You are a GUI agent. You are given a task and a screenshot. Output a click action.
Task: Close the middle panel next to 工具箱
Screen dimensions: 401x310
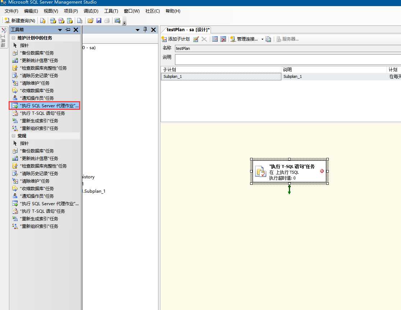tap(153, 30)
